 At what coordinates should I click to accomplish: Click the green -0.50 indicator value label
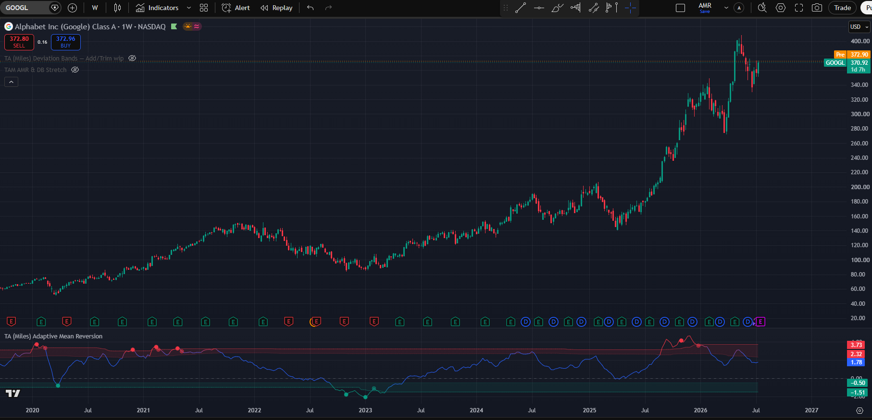pos(858,383)
